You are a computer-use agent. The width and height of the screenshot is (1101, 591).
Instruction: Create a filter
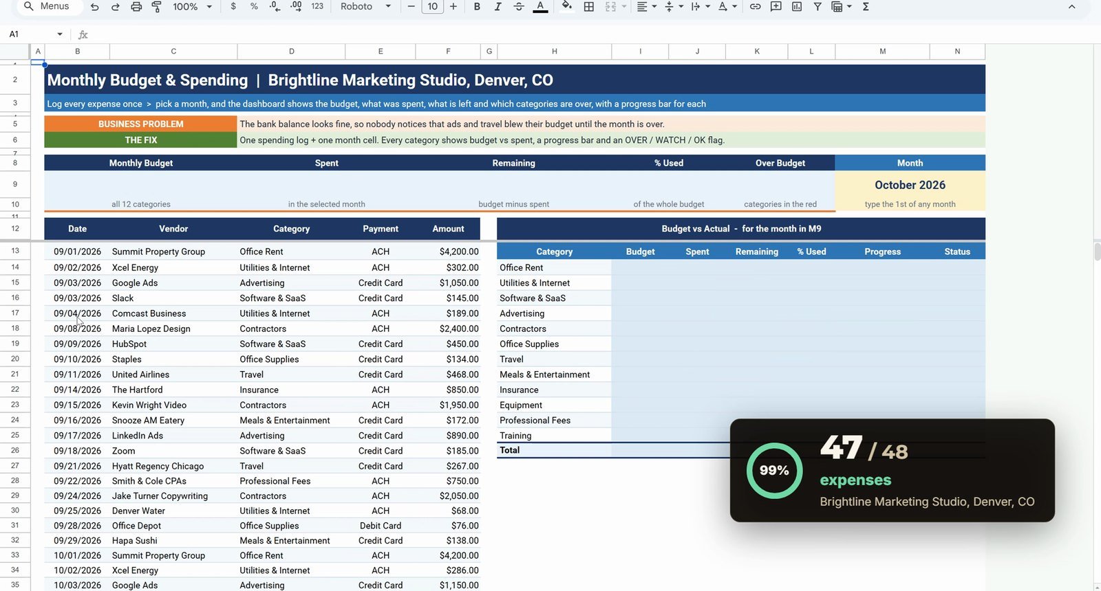817,7
